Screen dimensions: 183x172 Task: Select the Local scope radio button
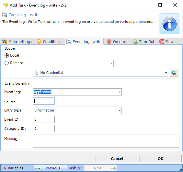pos(7,55)
